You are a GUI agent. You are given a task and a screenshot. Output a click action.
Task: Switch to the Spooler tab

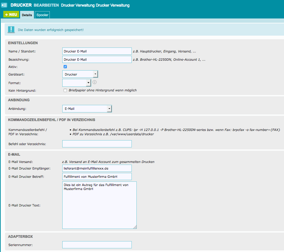[42, 15]
